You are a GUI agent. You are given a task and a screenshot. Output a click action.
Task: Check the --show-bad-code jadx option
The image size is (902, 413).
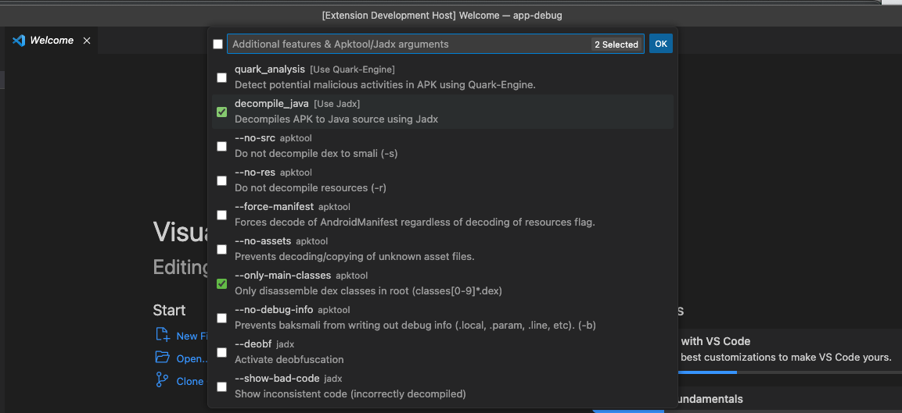[x=221, y=386]
